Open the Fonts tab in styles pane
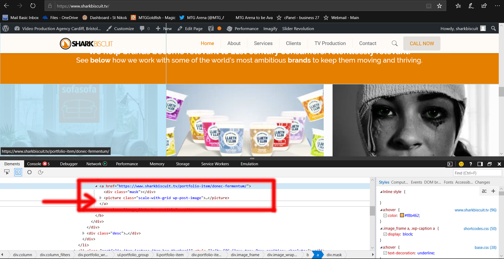504x259 pixels. pyautogui.click(x=448, y=182)
